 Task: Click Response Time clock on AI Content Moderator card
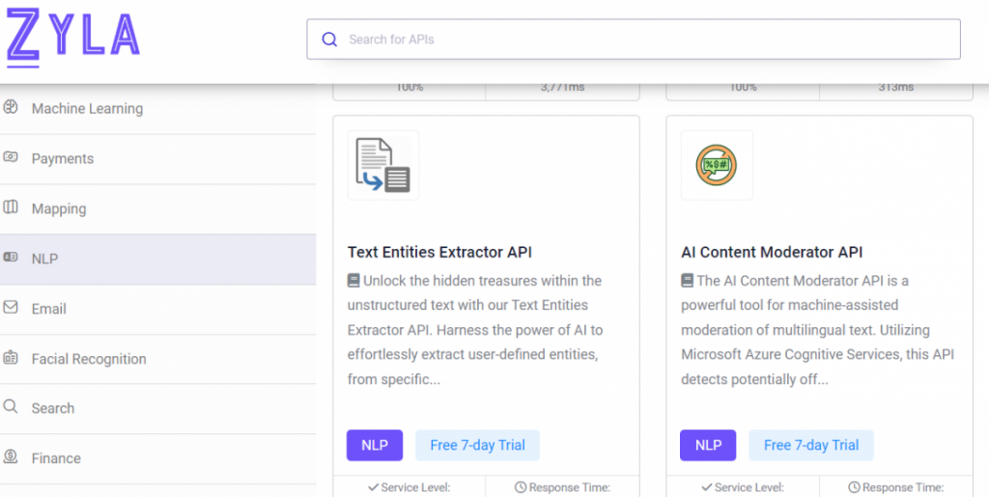pos(854,487)
